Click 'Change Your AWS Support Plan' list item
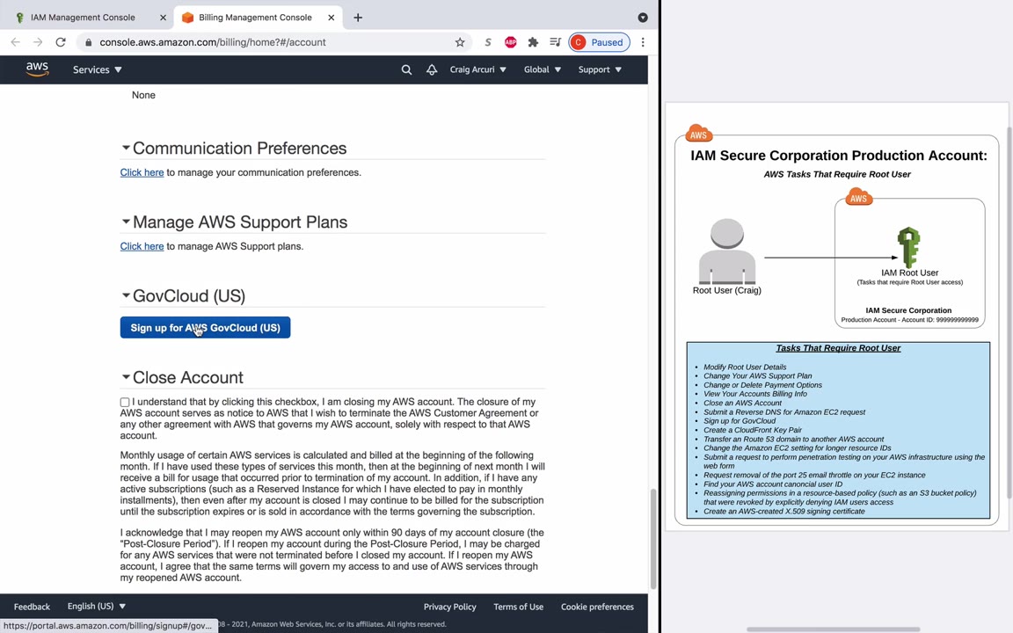 point(758,376)
